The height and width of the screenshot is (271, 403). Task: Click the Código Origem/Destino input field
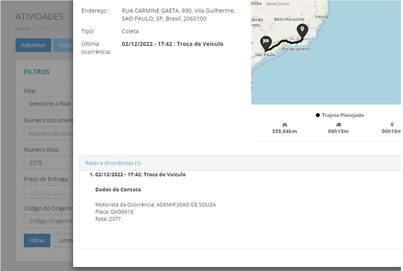tap(49, 221)
